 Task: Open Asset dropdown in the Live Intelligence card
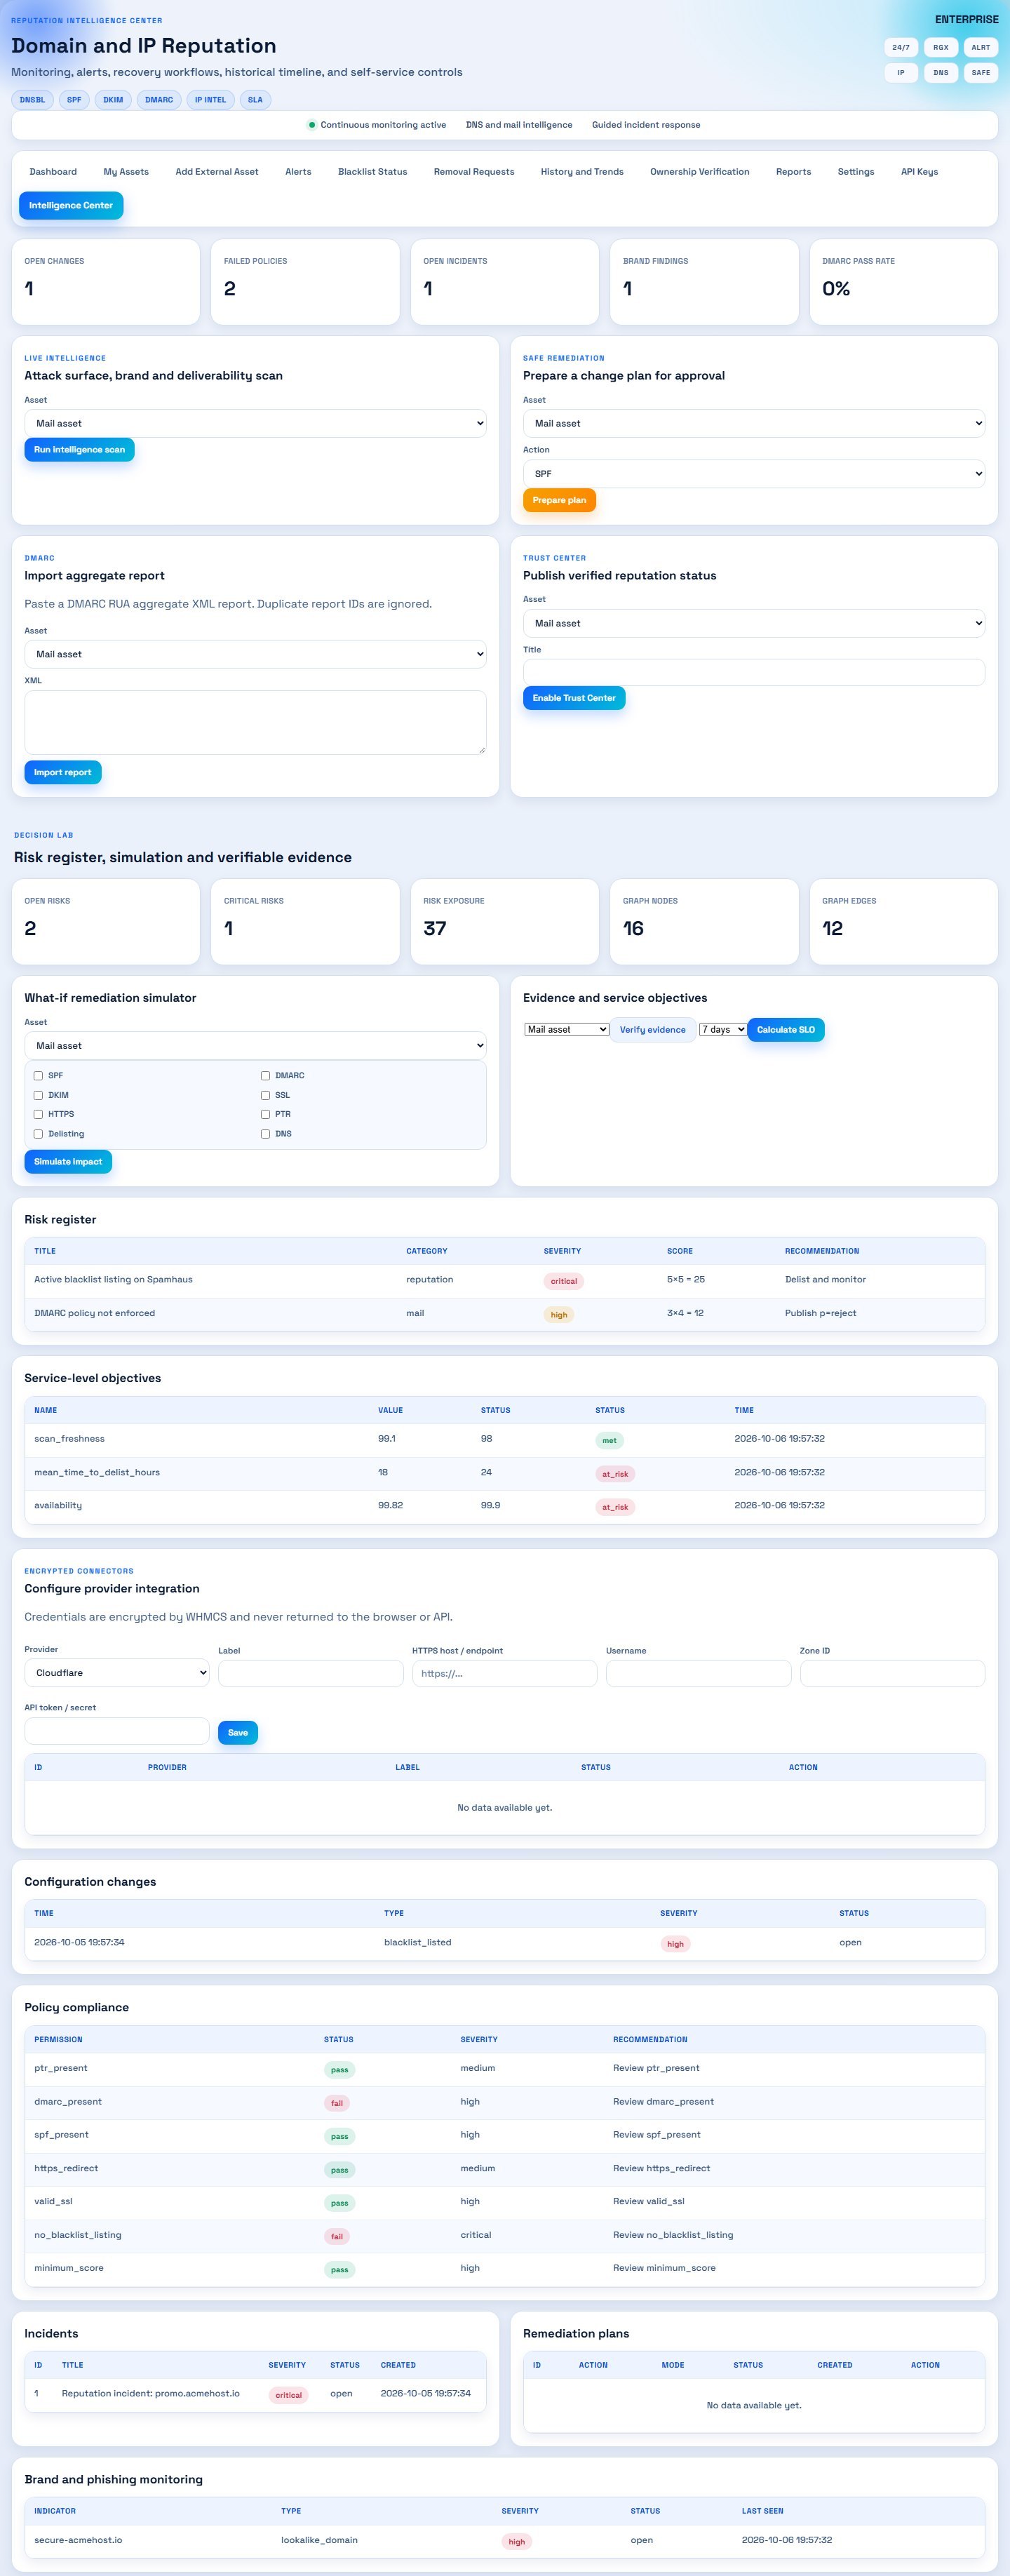click(255, 423)
